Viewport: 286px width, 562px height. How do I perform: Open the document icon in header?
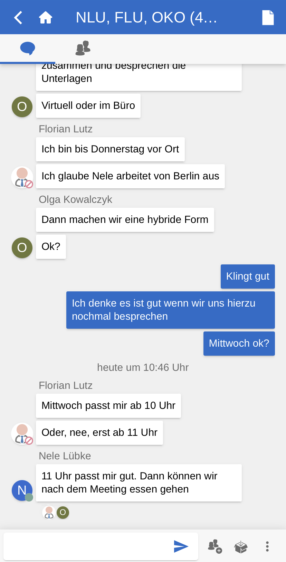coord(268,18)
